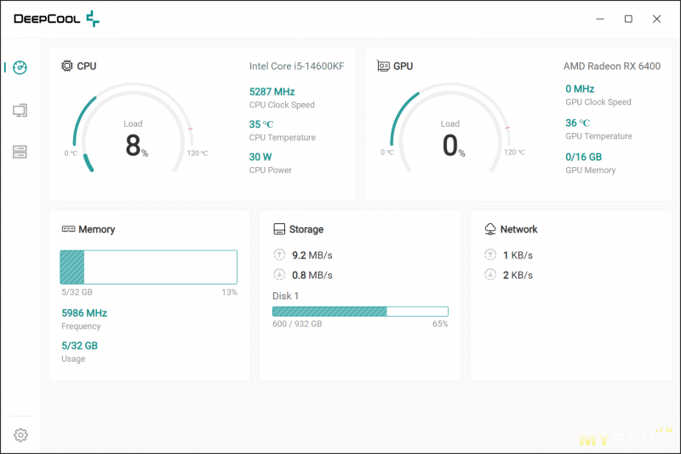681x454 pixels.
Task: Click the network upload arrow icon
Action: (x=490, y=255)
